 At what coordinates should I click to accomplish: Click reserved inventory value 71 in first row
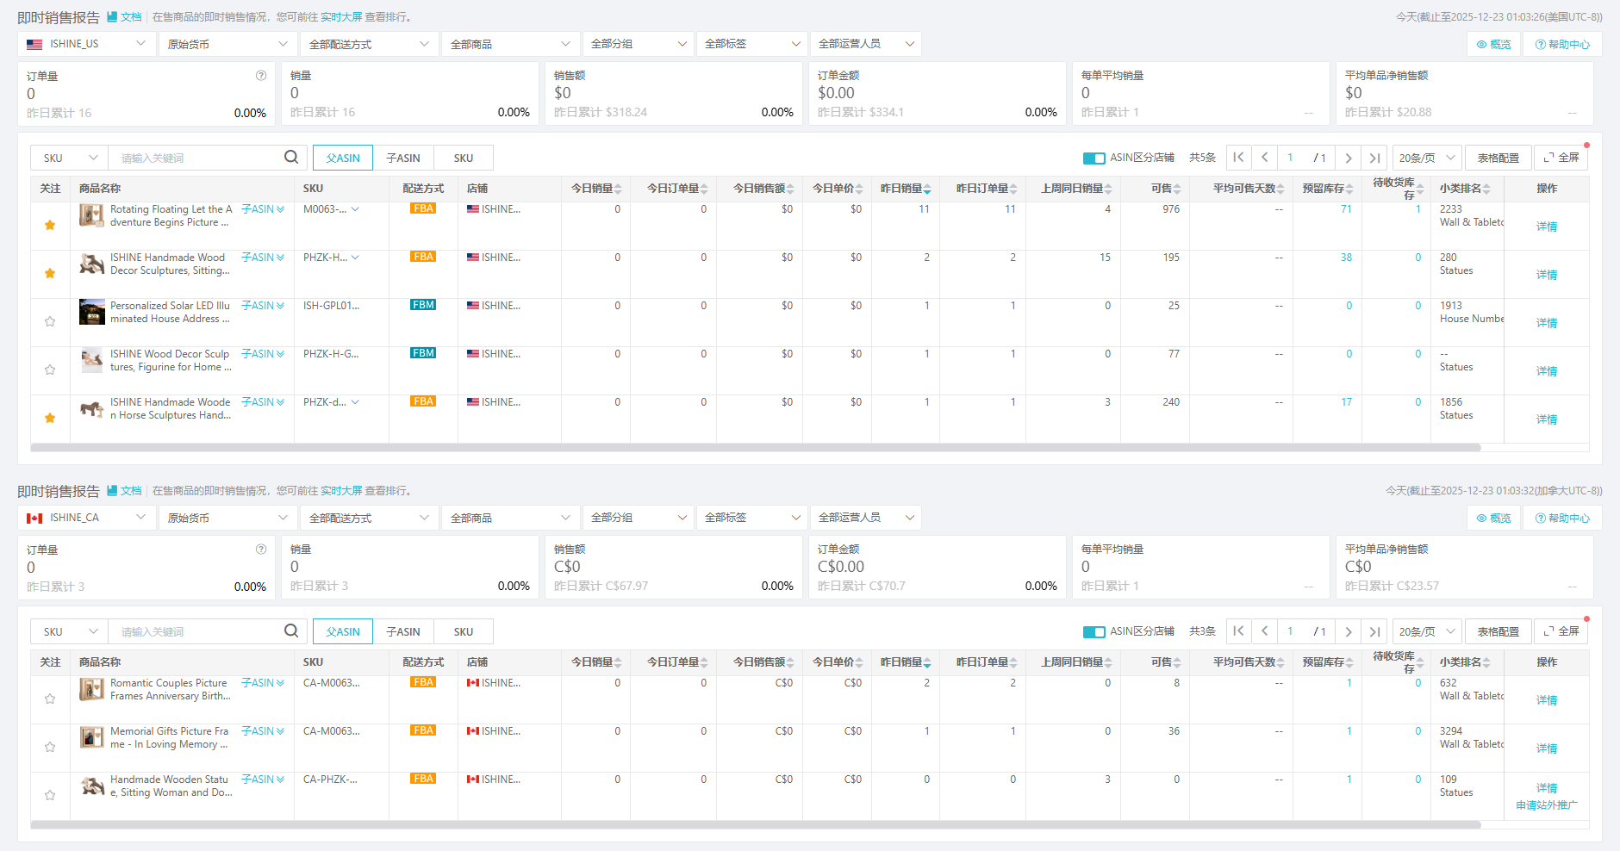[1346, 209]
